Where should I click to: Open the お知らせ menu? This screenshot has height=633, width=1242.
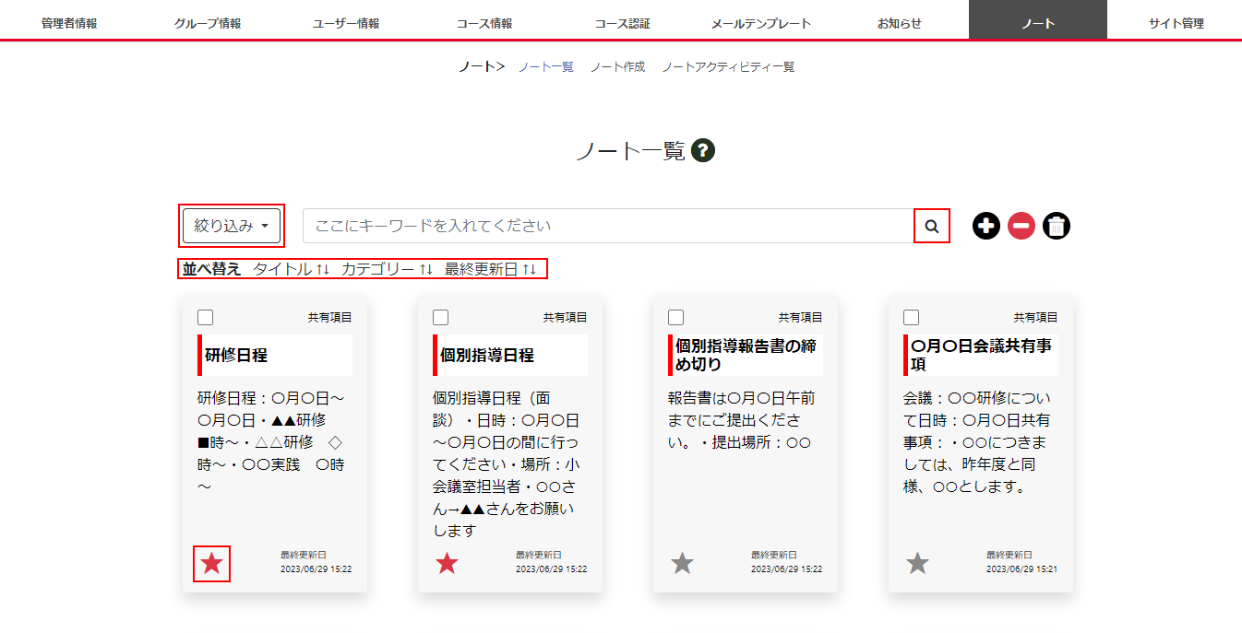tap(900, 23)
